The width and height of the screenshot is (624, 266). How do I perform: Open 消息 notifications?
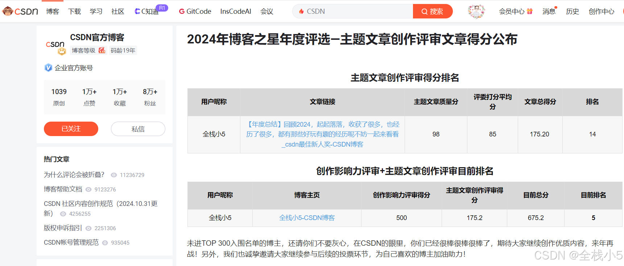(x=549, y=12)
